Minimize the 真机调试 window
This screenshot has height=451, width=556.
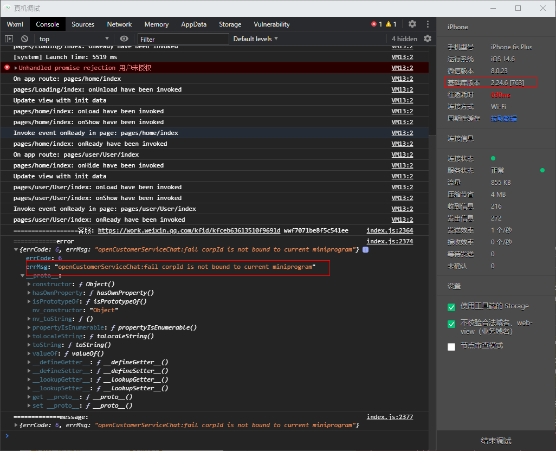pyautogui.click(x=493, y=8)
